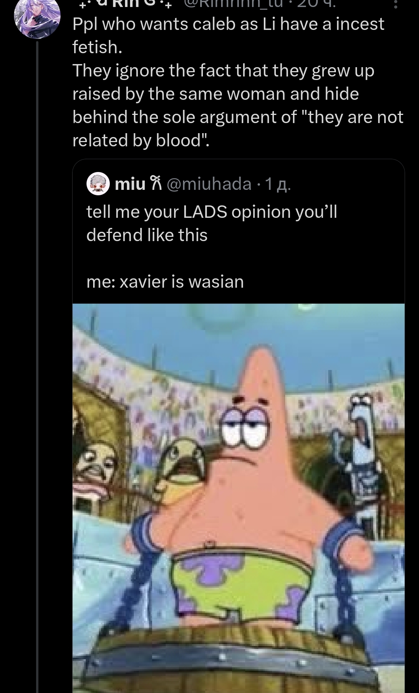Open the quoted tweet's '1 д.' timestamp
Screen dimensions: 419x693
tap(277, 184)
